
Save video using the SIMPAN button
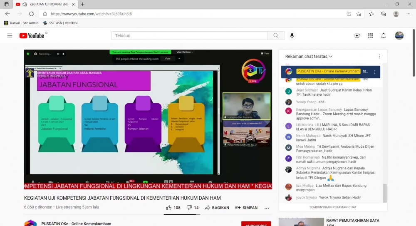click(246, 208)
